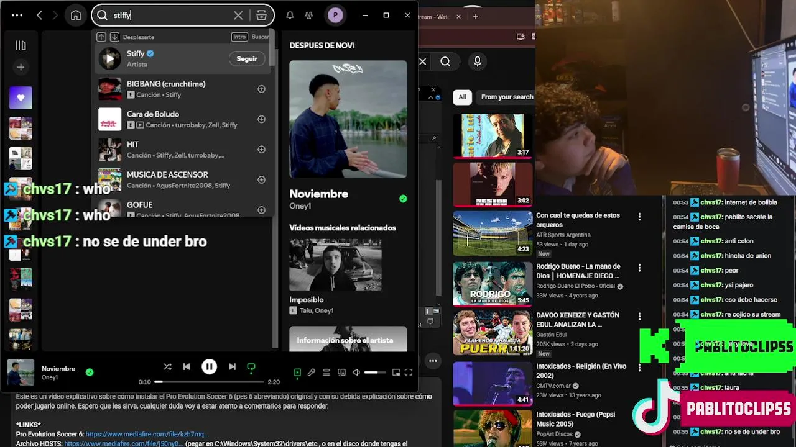
Task: Add MUSICA DE ASCENSOR to library
Action: (x=261, y=180)
